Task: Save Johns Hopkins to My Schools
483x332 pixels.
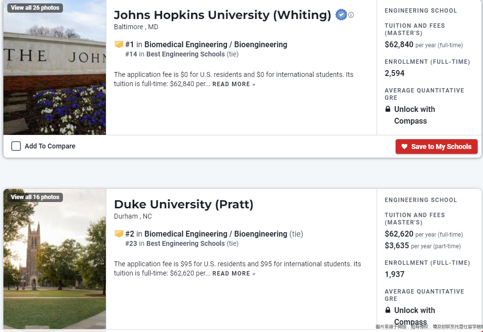Action: click(x=437, y=147)
